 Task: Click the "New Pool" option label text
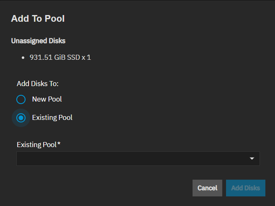(x=47, y=99)
